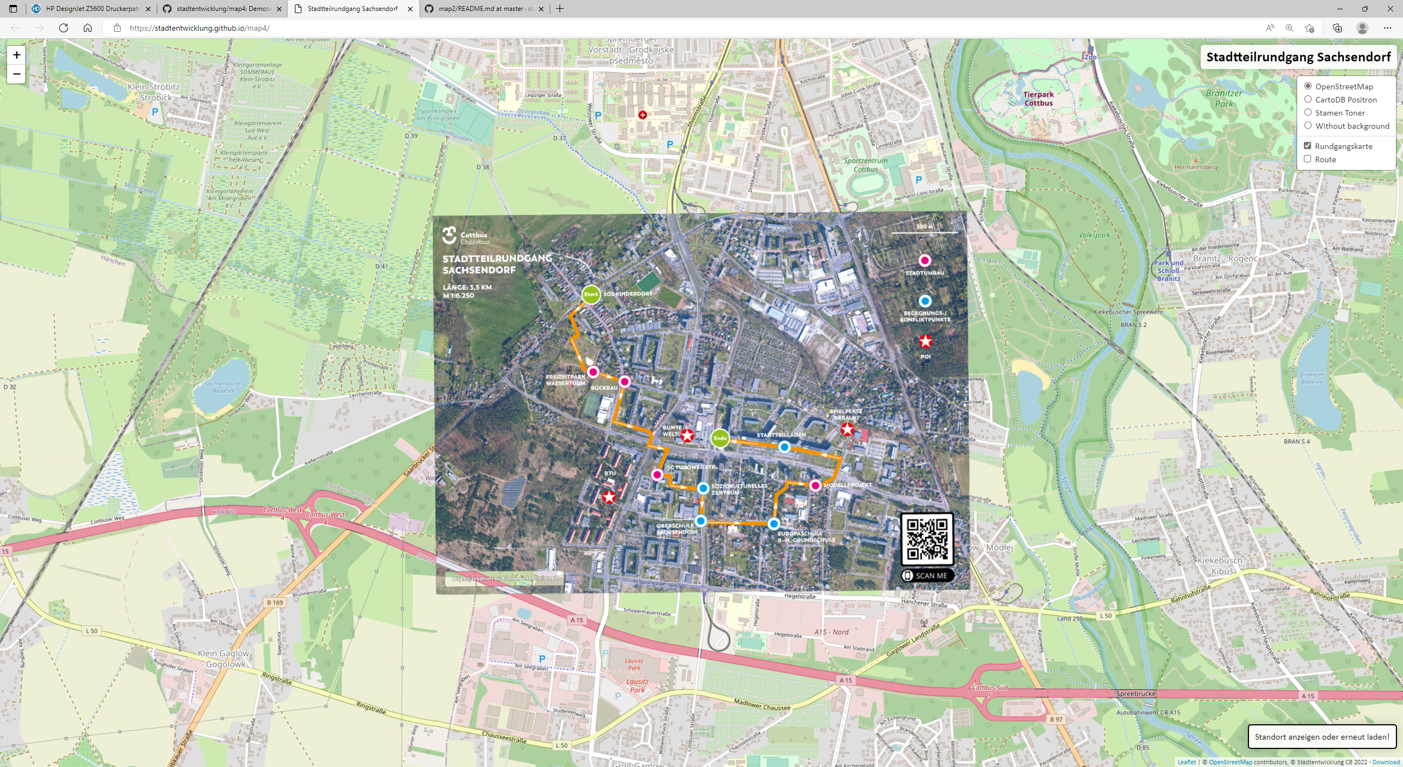Click Standort anzeigen oder erneut laden button
This screenshot has width=1403, height=767.
click(1321, 737)
